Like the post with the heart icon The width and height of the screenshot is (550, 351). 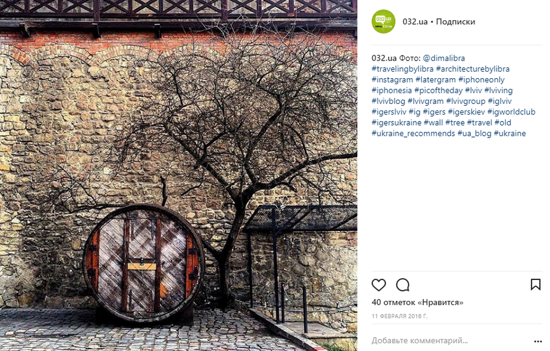pos(378,285)
